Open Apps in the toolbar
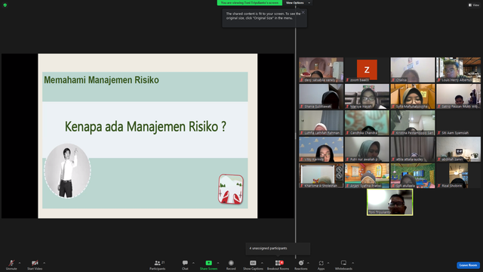The height and width of the screenshot is (272, 483). tap(321, 264)
